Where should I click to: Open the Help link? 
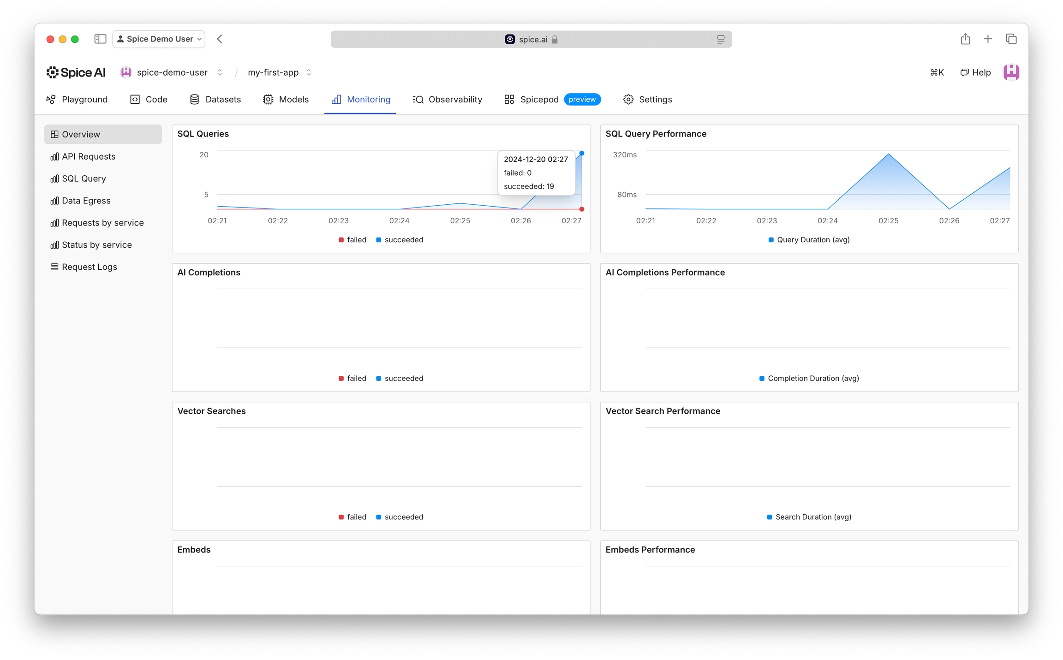(975, 72)
